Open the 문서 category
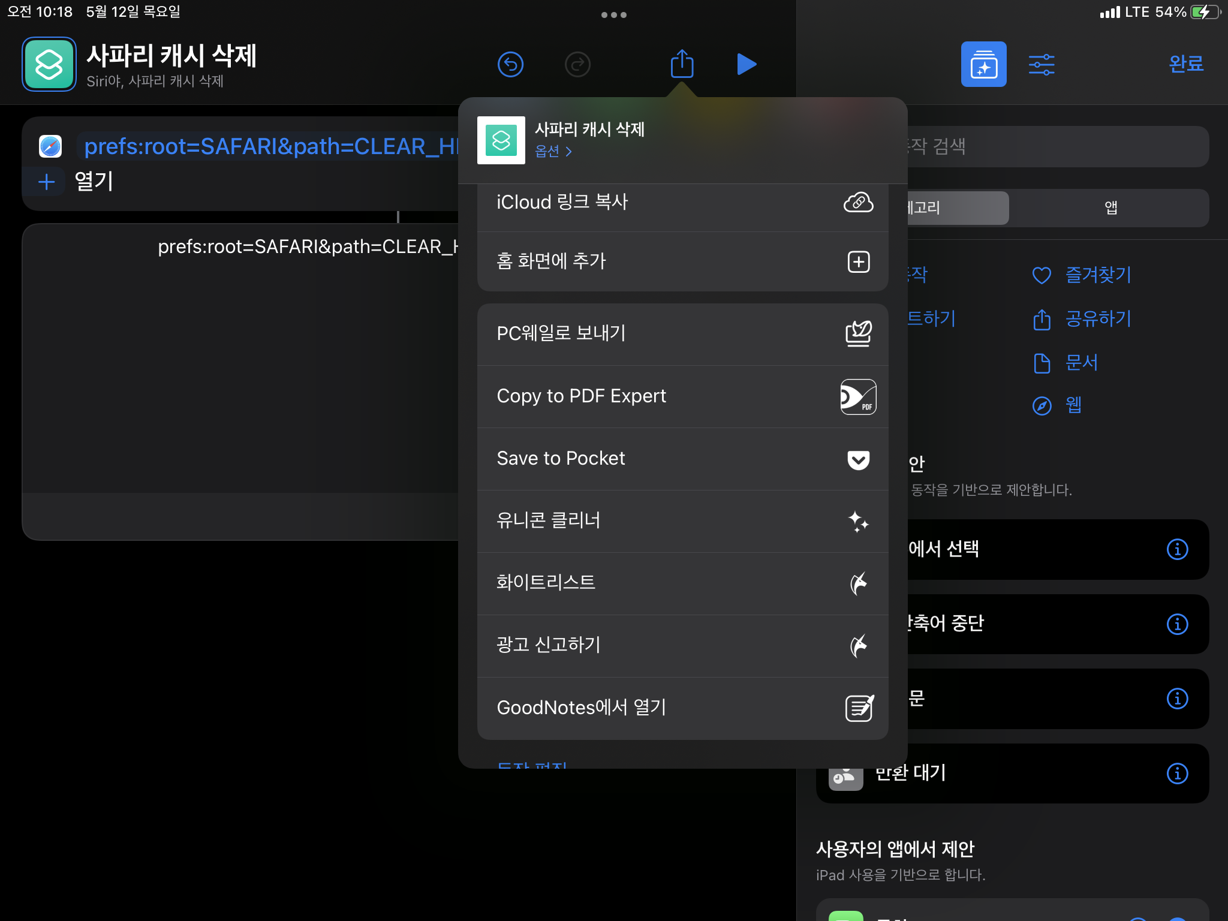 click(x=1082, y=363)
